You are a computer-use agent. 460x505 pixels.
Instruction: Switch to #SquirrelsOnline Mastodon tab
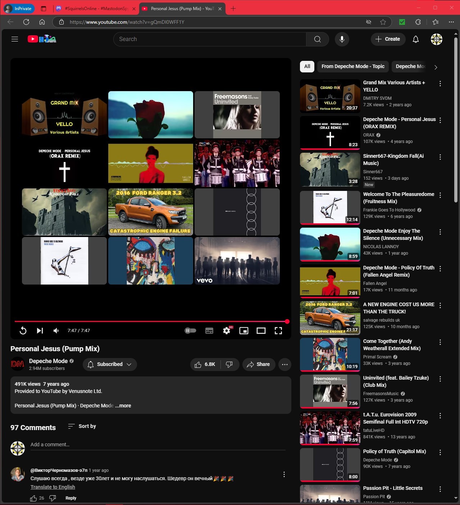point(96,8)
